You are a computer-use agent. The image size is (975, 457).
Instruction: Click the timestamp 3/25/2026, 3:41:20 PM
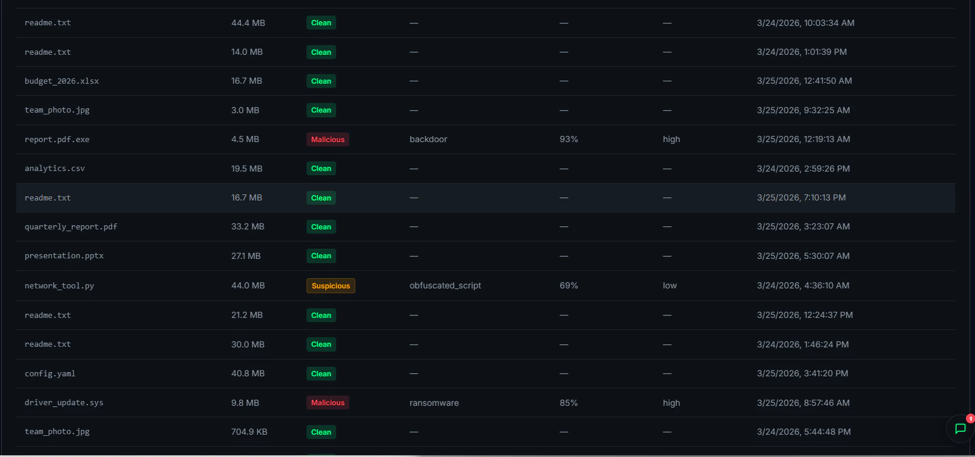pyautogui.click(x=802, y=373)
